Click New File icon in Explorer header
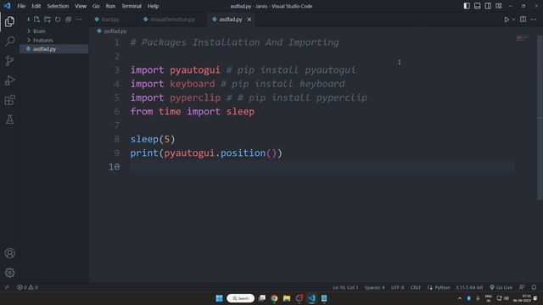The height and width of the screenshot is (305, 543). click(x=36, y=19)
